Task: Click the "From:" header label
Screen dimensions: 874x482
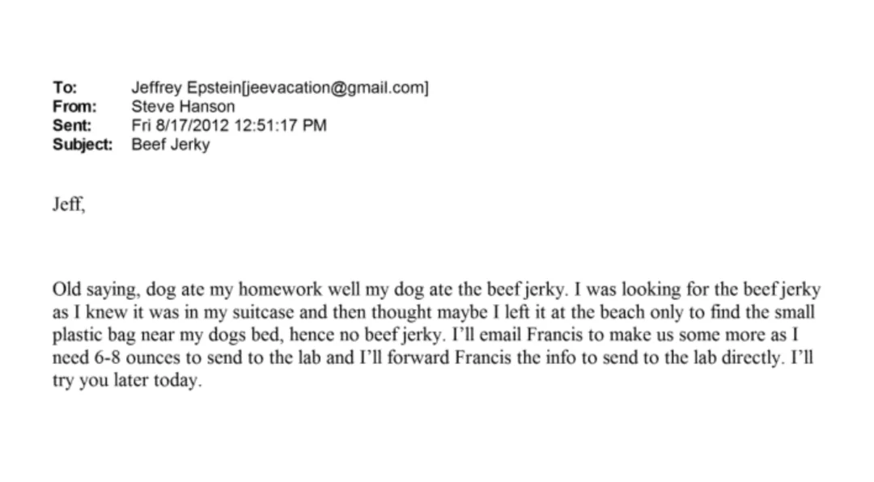Action: [74, 107]
